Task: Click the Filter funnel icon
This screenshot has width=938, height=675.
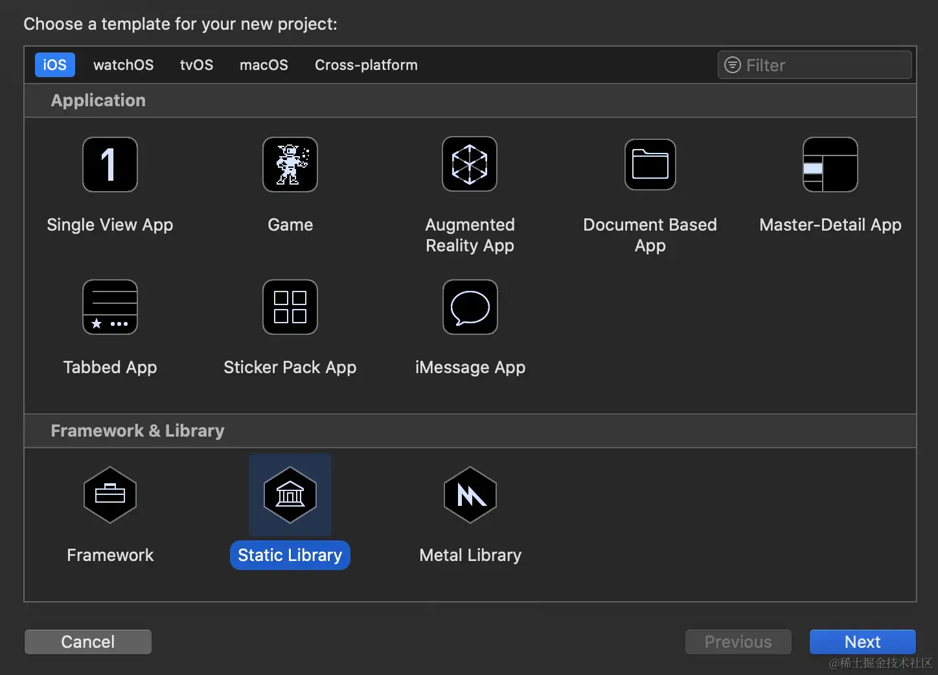Action: pos(732,65)
